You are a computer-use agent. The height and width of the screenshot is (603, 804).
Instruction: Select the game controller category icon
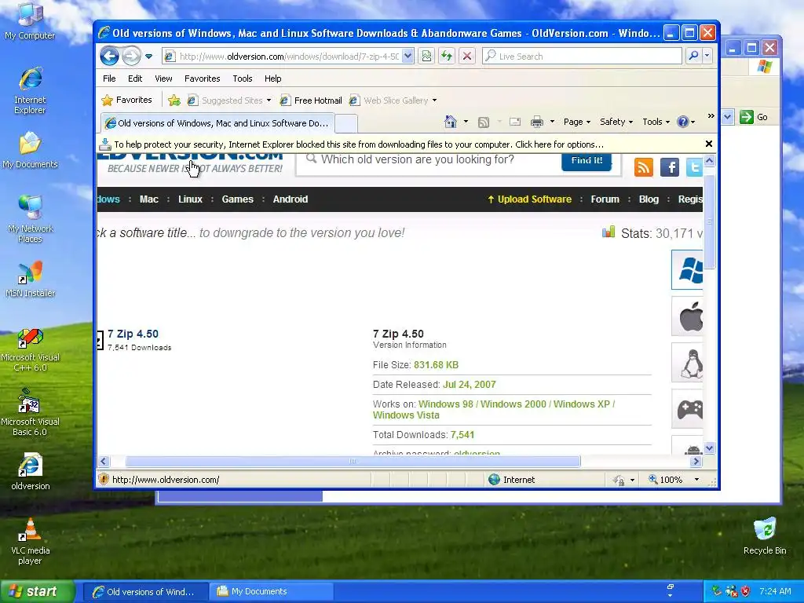(687, 408)
